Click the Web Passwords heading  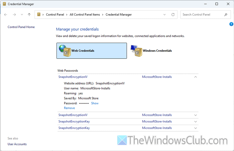[68, 70]
